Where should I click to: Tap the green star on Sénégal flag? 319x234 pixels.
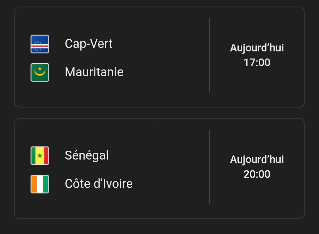click(x=40, y=156)
